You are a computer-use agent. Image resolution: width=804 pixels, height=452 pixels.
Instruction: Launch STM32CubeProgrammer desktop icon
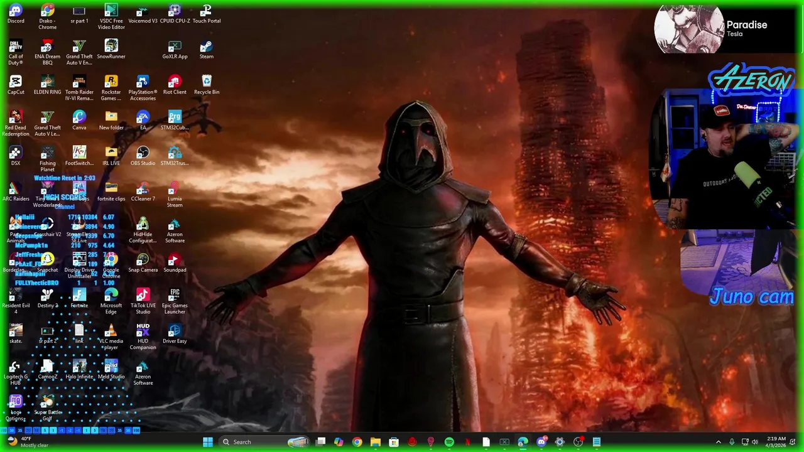(175, 121)
